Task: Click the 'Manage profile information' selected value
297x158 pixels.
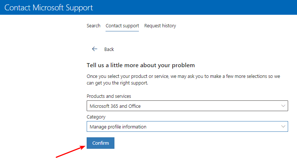Action: (x=118, y=127)
